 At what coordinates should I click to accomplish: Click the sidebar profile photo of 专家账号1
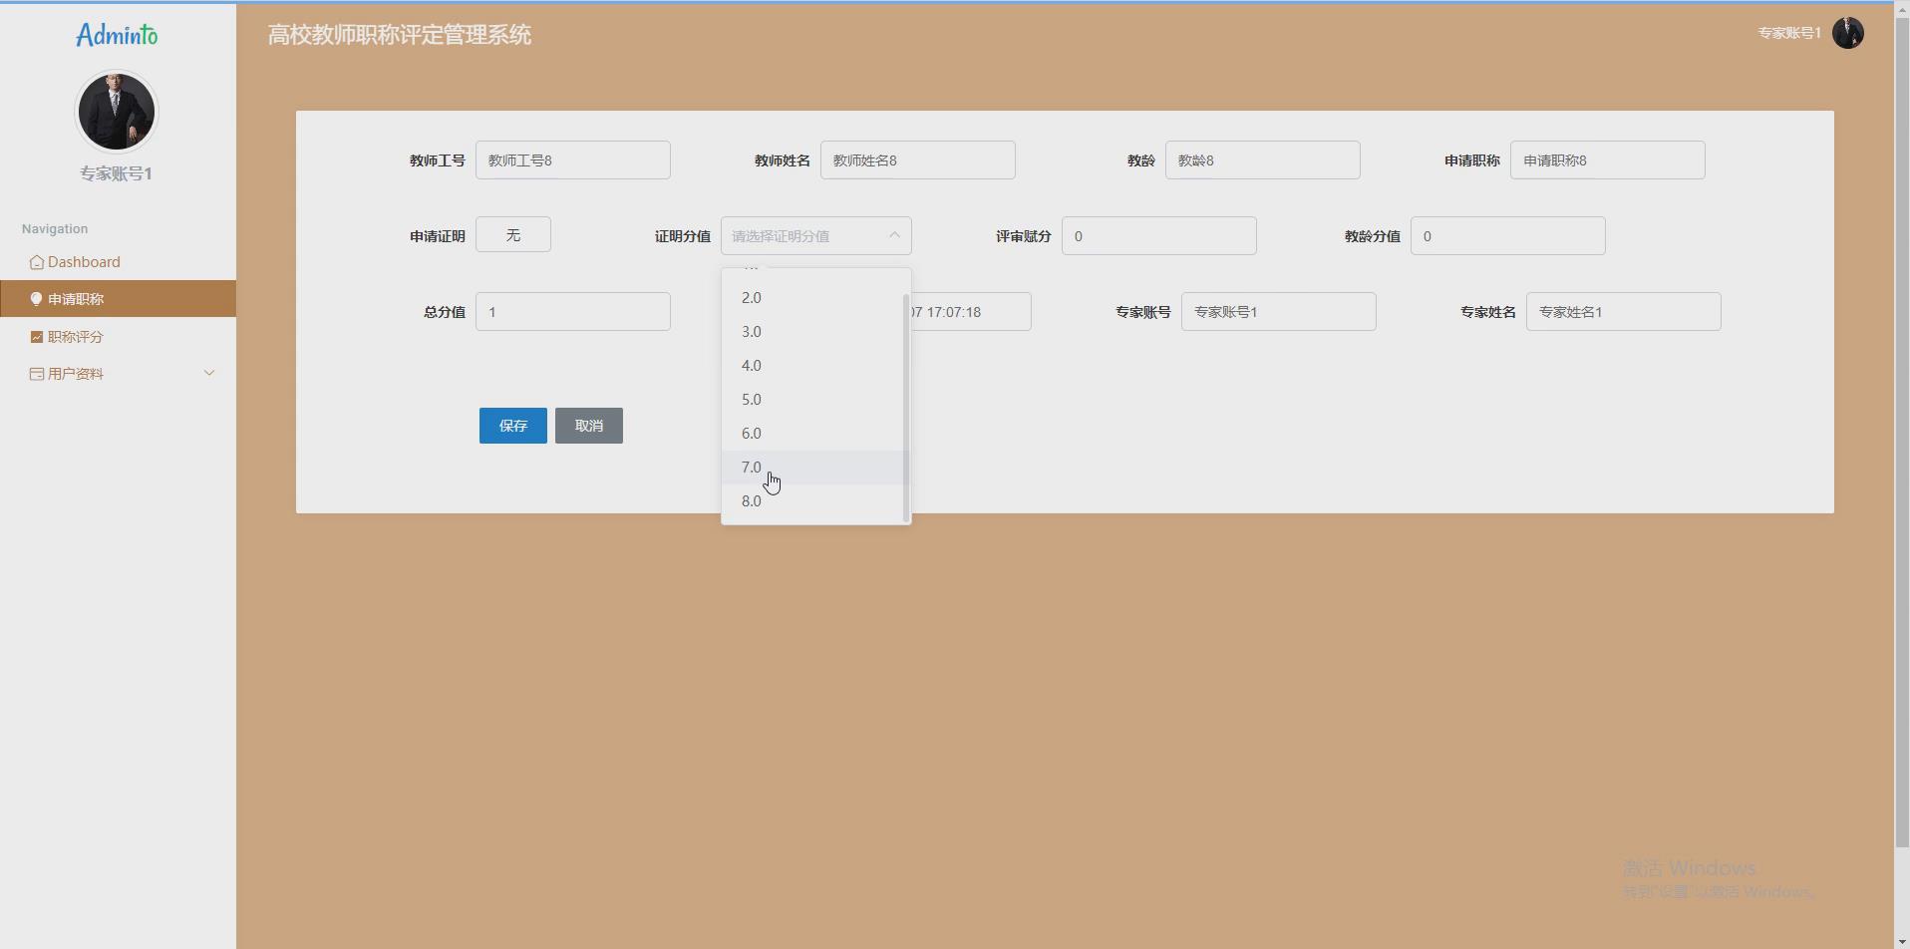tap(116, 111)
